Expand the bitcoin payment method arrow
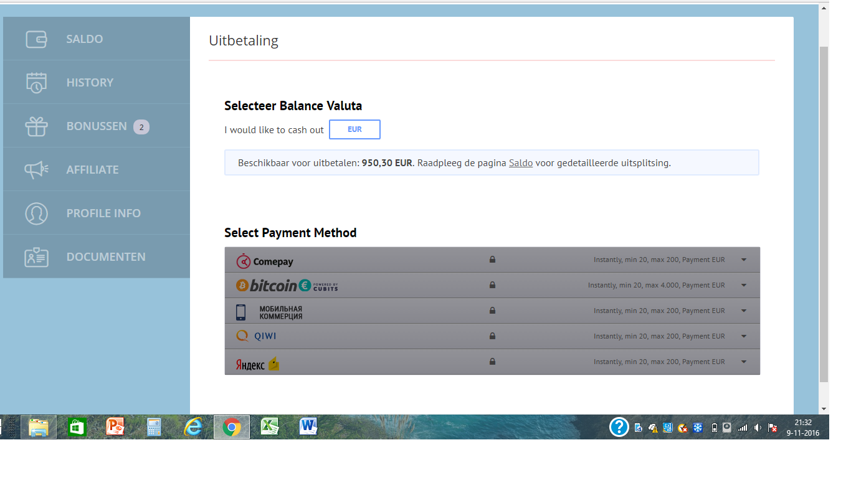The width and height of the screenshot is (851, 478). (744, 285)
